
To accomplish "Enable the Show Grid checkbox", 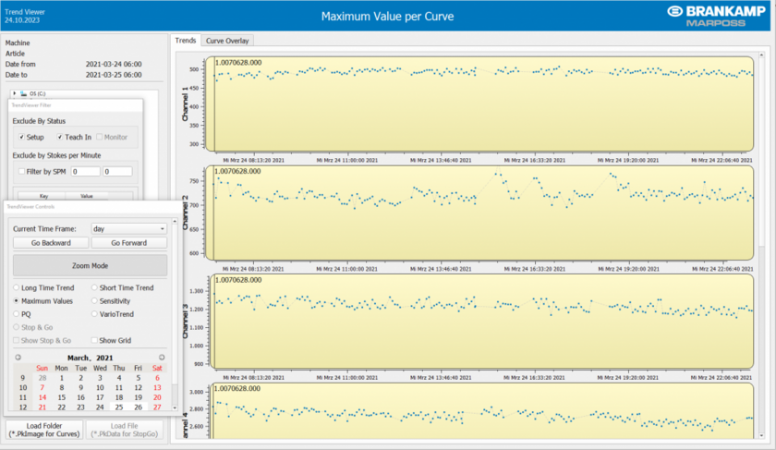I will [x=94, y=340].
